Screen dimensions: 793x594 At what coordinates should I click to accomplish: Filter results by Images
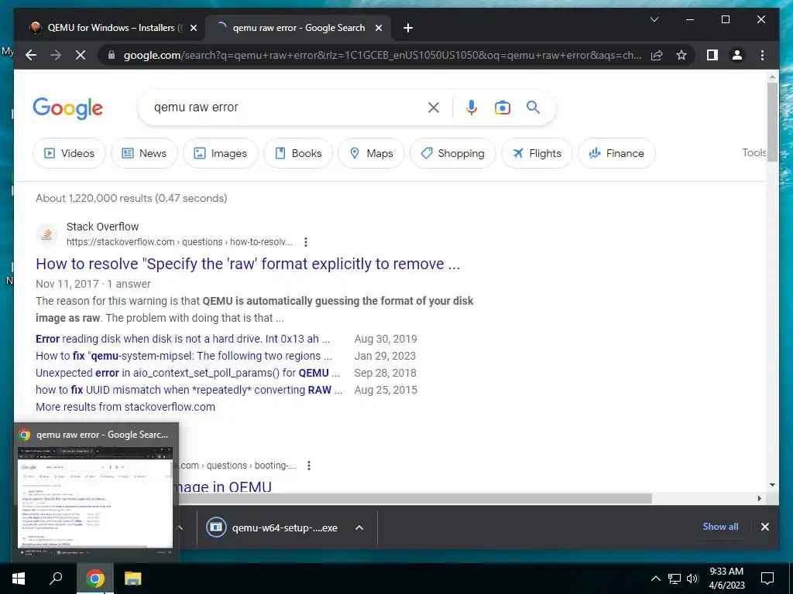[221, 153]
